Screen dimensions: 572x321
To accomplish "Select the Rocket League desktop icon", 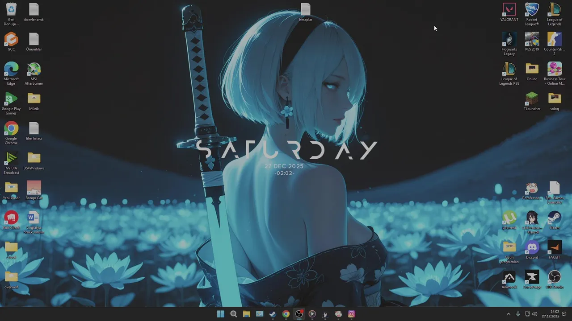I will click(532, 14).
